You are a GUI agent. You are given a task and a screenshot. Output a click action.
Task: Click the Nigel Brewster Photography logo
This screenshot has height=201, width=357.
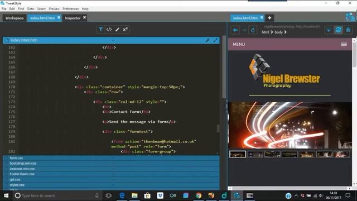pos(284,71)
